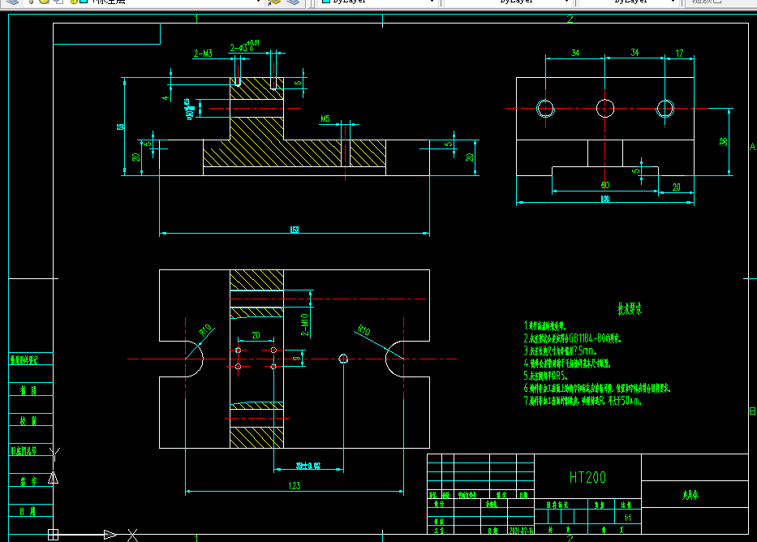Click the 55 height dimension text
Viewport: 757px width, 542px height.
pyautogui.click(x=121, y=127)
